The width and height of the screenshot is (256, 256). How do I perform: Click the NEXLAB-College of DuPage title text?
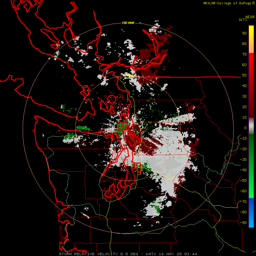227,3
